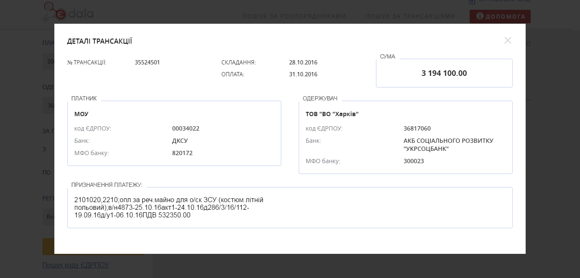Open the Допомога help button

click(500, 17)
